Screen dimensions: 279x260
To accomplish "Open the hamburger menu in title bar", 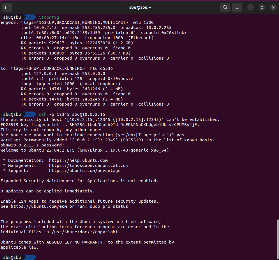I will coord(237,7).
